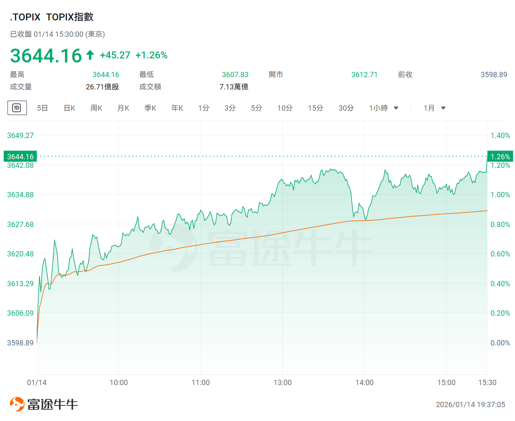Click the 30分 interval option
Screen dimensions: 515x421
point(346,108)
